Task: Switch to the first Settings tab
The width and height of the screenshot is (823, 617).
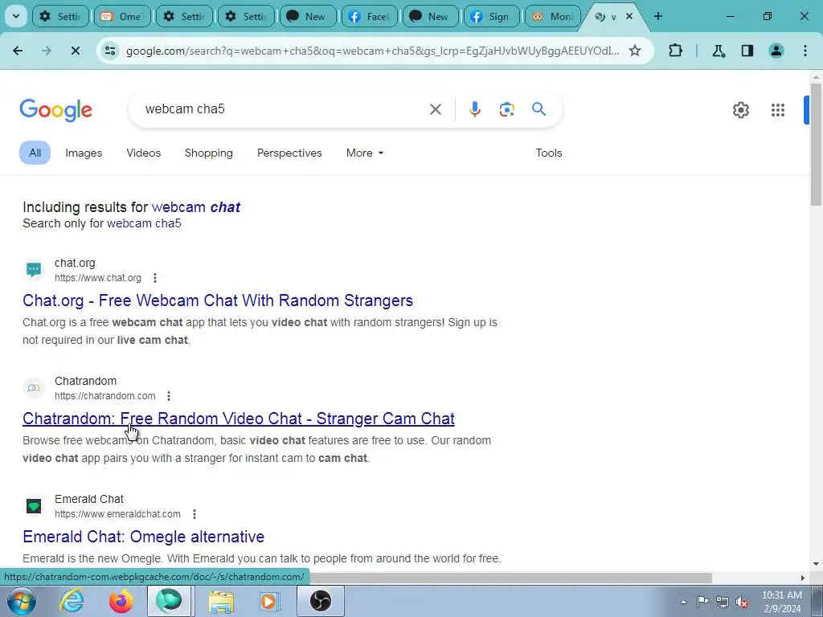Action: coord(59,16)
